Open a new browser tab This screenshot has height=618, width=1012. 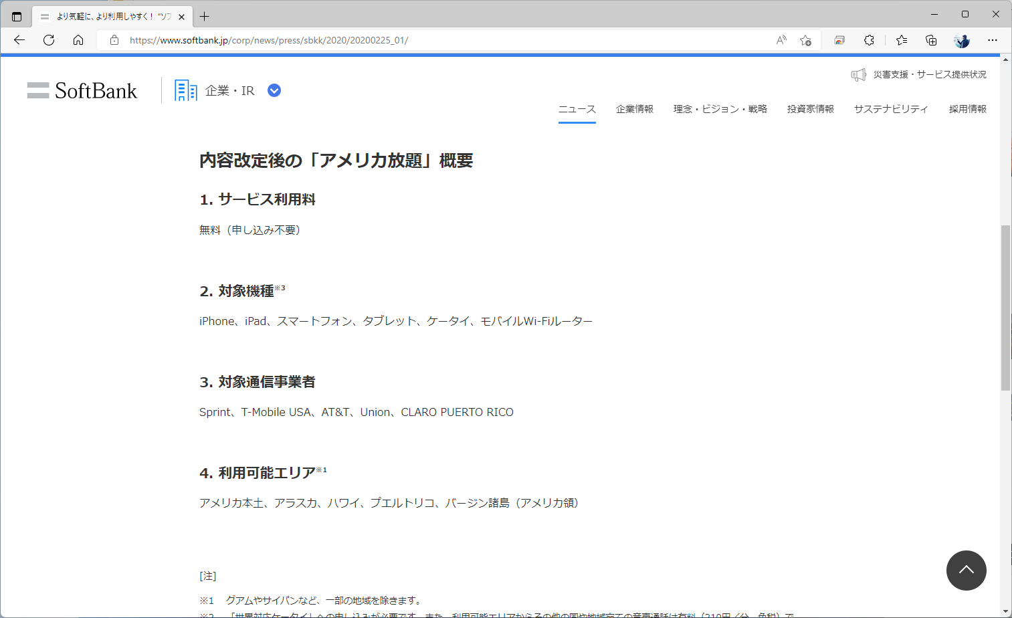click(205, 17)
